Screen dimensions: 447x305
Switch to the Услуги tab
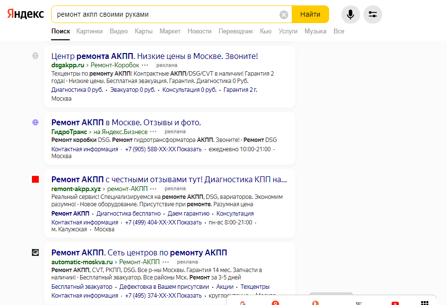point(288,31)
